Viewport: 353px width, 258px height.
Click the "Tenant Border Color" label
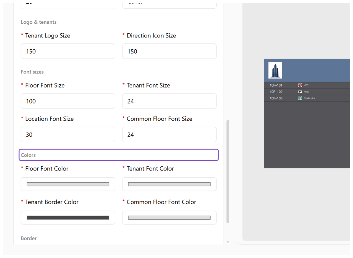pos(52,202)
